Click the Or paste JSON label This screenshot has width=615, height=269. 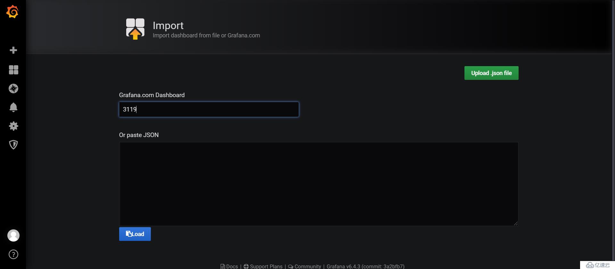139,135
